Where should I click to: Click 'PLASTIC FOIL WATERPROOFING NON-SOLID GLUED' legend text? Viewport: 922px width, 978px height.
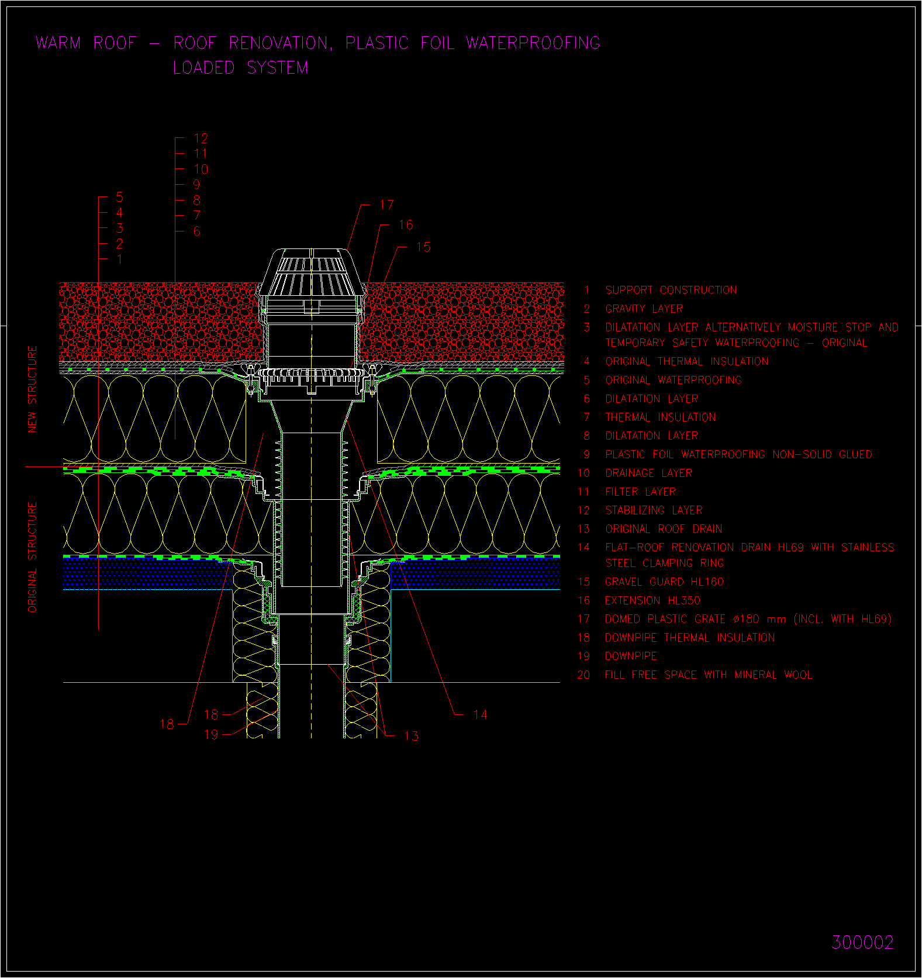pyautogui.click(x=738, y=454)
